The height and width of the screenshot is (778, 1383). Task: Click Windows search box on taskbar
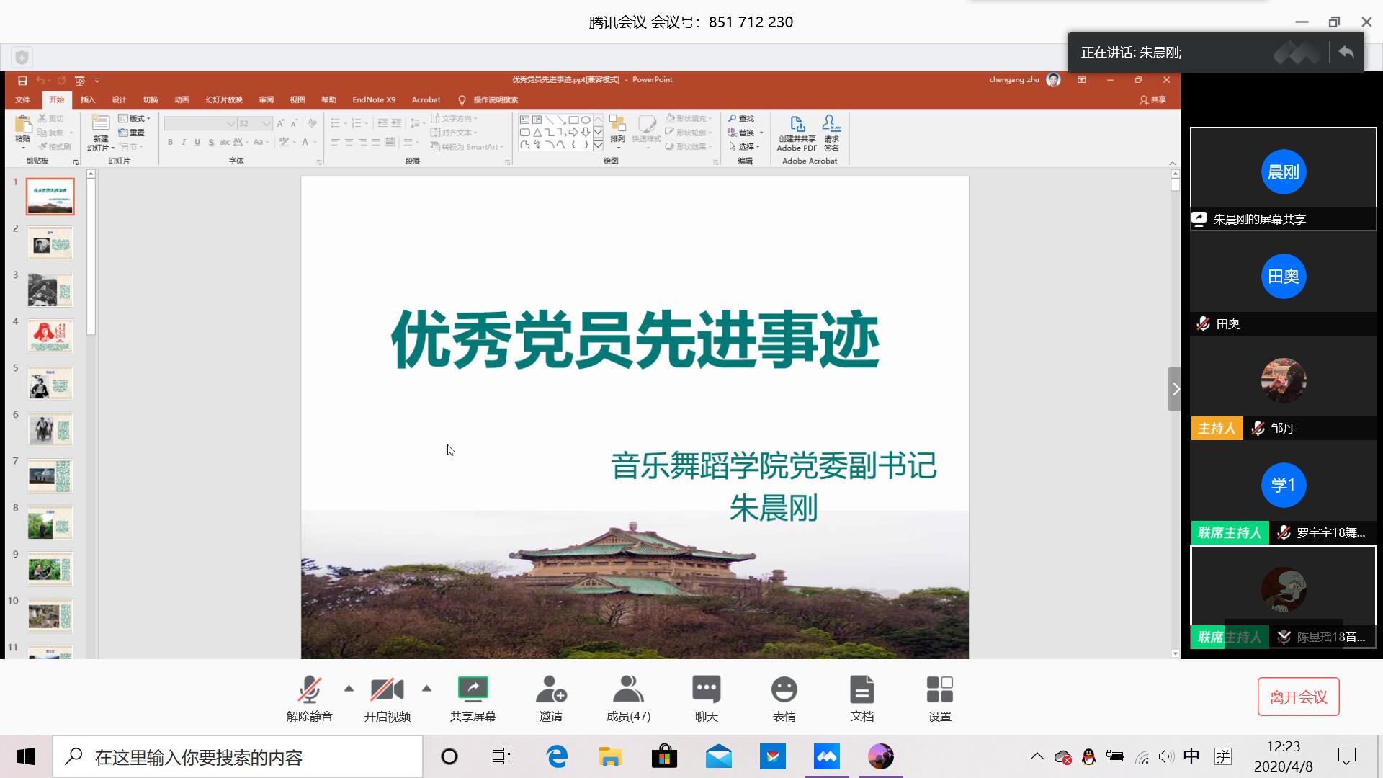pos(238,757)
